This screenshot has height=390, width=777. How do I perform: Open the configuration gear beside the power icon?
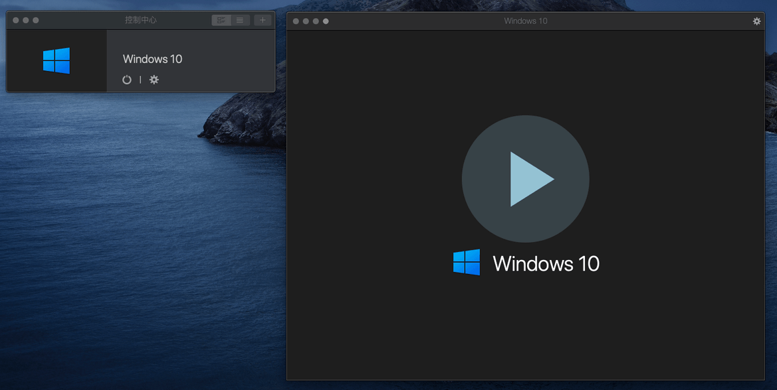click(154, 80)
